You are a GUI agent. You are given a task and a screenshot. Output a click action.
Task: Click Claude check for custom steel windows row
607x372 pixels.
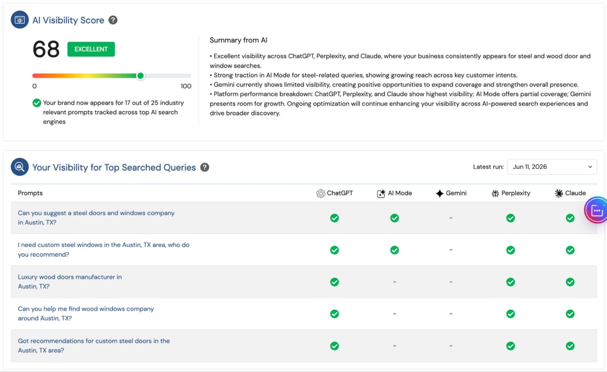570,250
